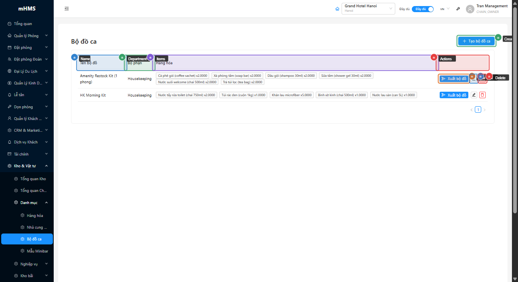Open the Mẫu Minibar menu item
The width and height of the screenshot is (518, 282).
click(x=37, y=251)
